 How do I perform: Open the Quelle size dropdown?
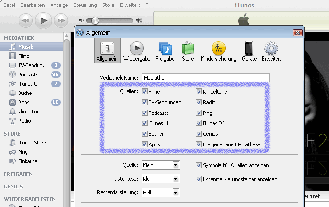point(161,165)
